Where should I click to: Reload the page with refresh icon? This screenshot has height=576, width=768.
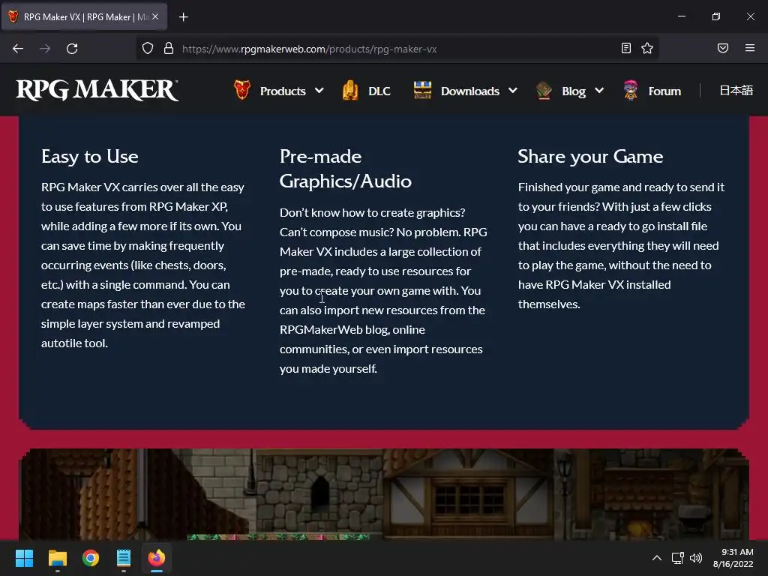coord(72,49)
